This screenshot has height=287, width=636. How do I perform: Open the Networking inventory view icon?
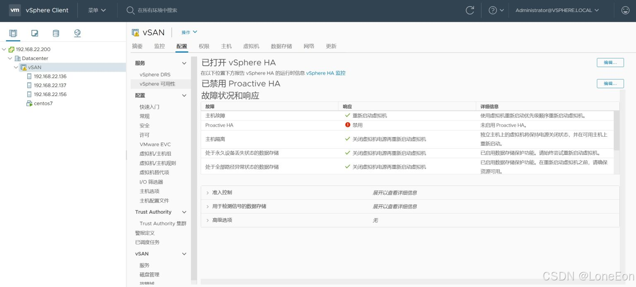[77, 33]
